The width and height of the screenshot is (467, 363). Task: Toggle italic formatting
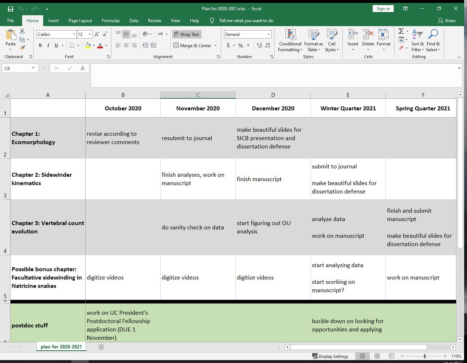click(47, 45)
